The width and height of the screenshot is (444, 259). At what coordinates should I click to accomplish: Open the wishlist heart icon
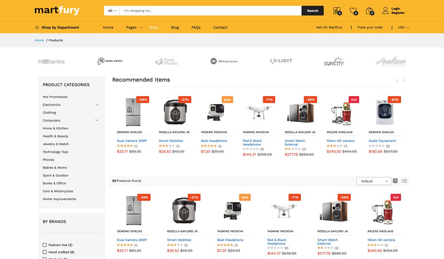pos(353,11)
